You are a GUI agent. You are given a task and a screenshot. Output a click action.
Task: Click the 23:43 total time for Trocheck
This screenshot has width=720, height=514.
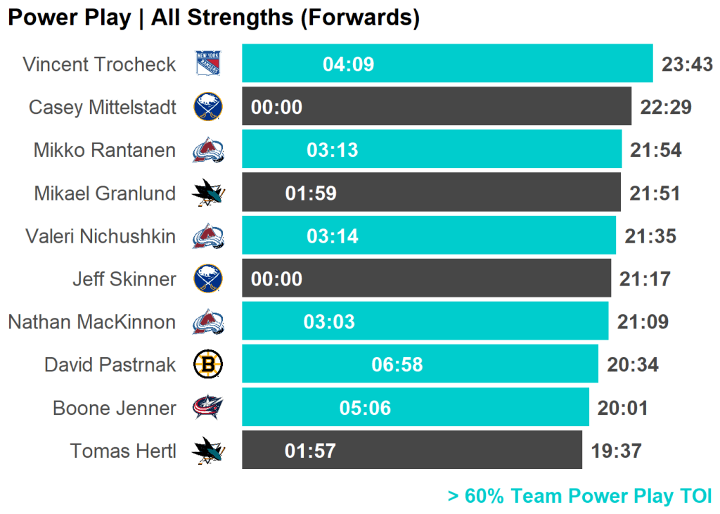[687, 65]
